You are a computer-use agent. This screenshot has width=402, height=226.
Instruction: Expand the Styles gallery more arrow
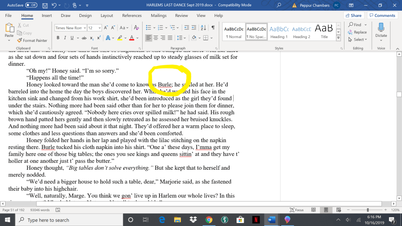[x=339, y=39]
